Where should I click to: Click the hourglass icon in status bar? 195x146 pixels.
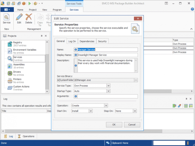(x=188, y=143)
